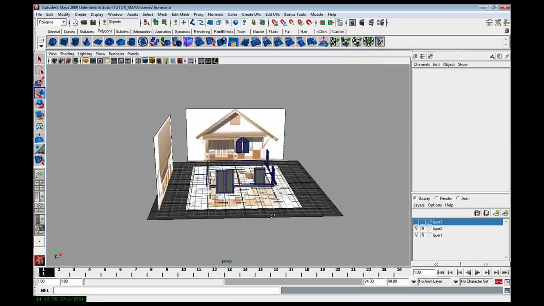Select the Anim layer radio button

[458, 198]
